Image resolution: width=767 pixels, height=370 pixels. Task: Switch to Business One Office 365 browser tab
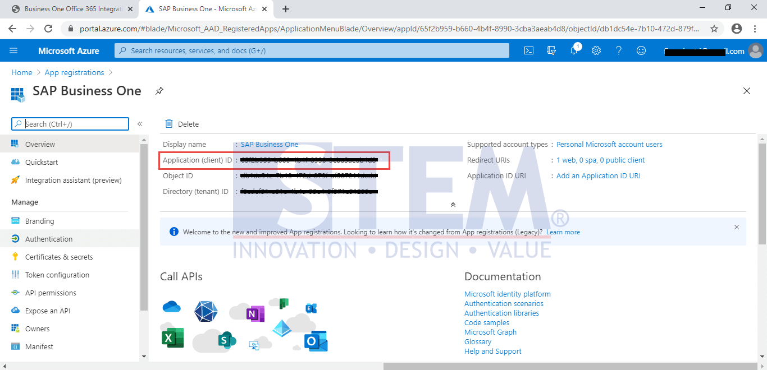click(72, 9)
